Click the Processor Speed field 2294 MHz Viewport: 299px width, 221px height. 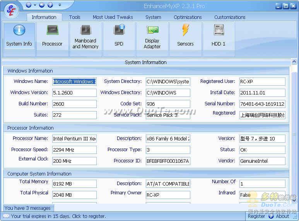point(74,150)
